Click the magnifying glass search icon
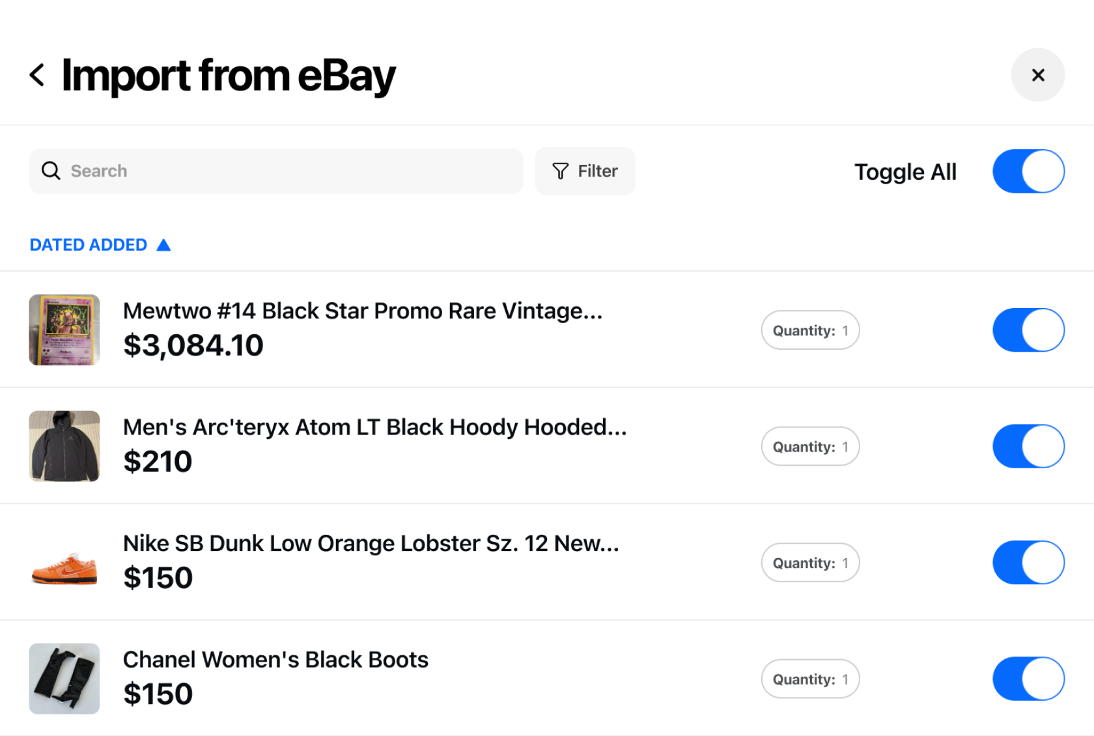 point(51,171)
